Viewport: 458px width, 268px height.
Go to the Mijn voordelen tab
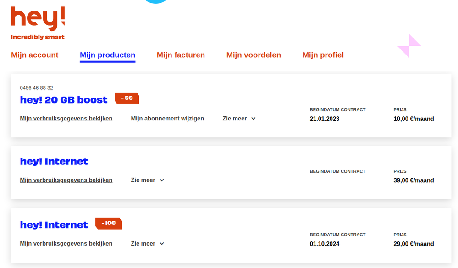click(254, 55)
